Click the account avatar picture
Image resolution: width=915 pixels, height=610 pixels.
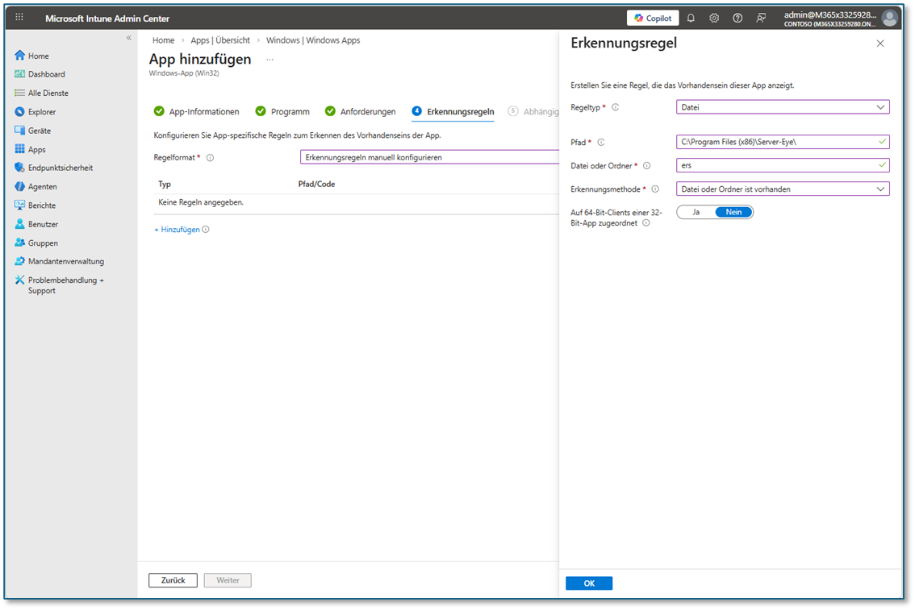(x=890, y=18)
